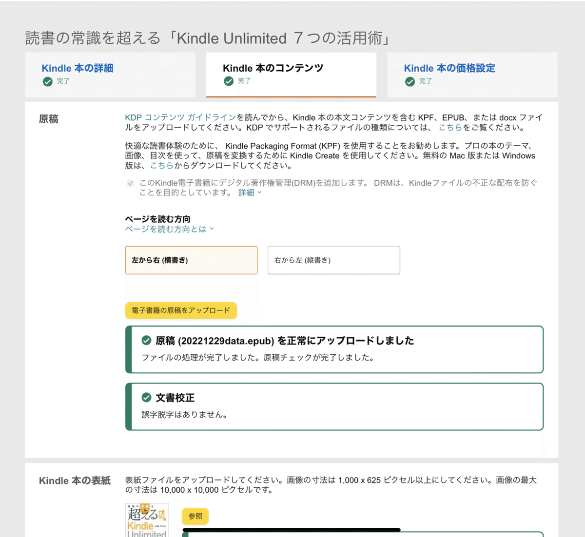585x537 pixels.
Task: Click green check icon under Kindle 本の詳細
Action: pyautogui.click(x=47, y=81)
